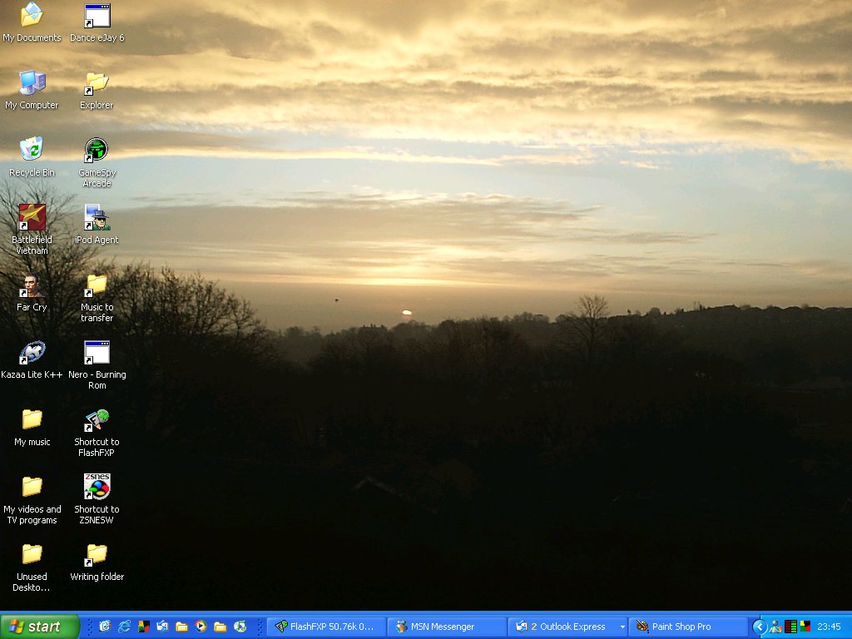The width and height of the screenshot is (852, 639).
Task: Select the Far Cry desktop icon
Action: [32, 285]
